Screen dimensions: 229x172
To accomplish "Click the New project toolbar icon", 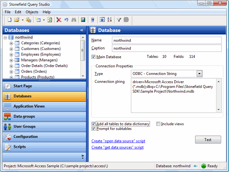I will click(9, 20).
